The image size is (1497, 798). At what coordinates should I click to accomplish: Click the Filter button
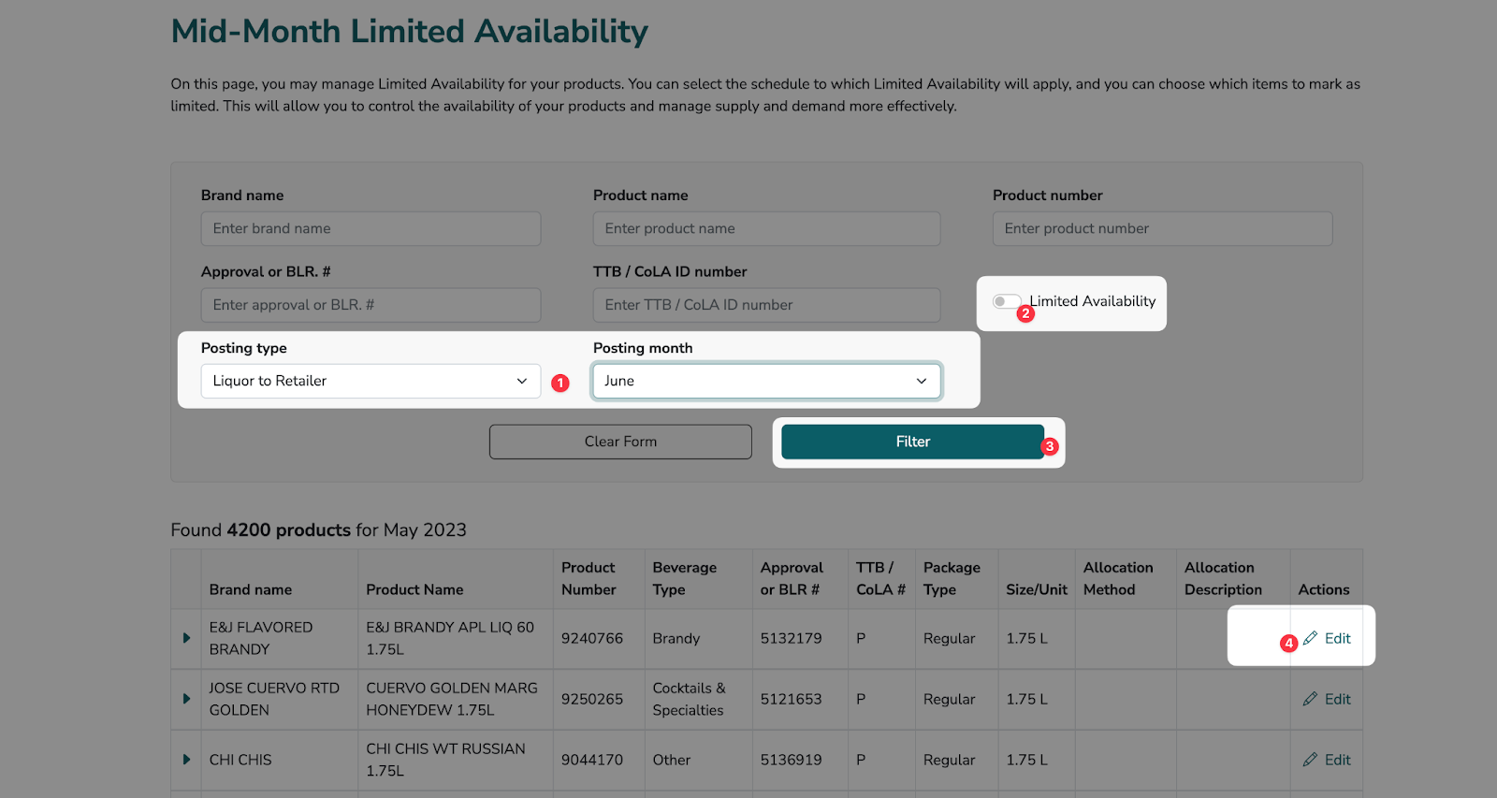[912, 442]
